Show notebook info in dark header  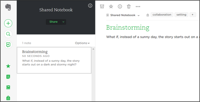pyautogui.click(x=90, y=6)
